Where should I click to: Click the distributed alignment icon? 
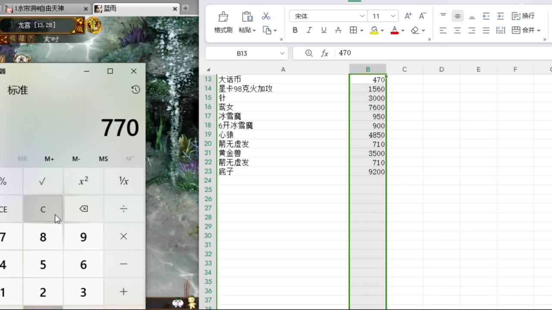pyautogui.click(x=501, y=30)
